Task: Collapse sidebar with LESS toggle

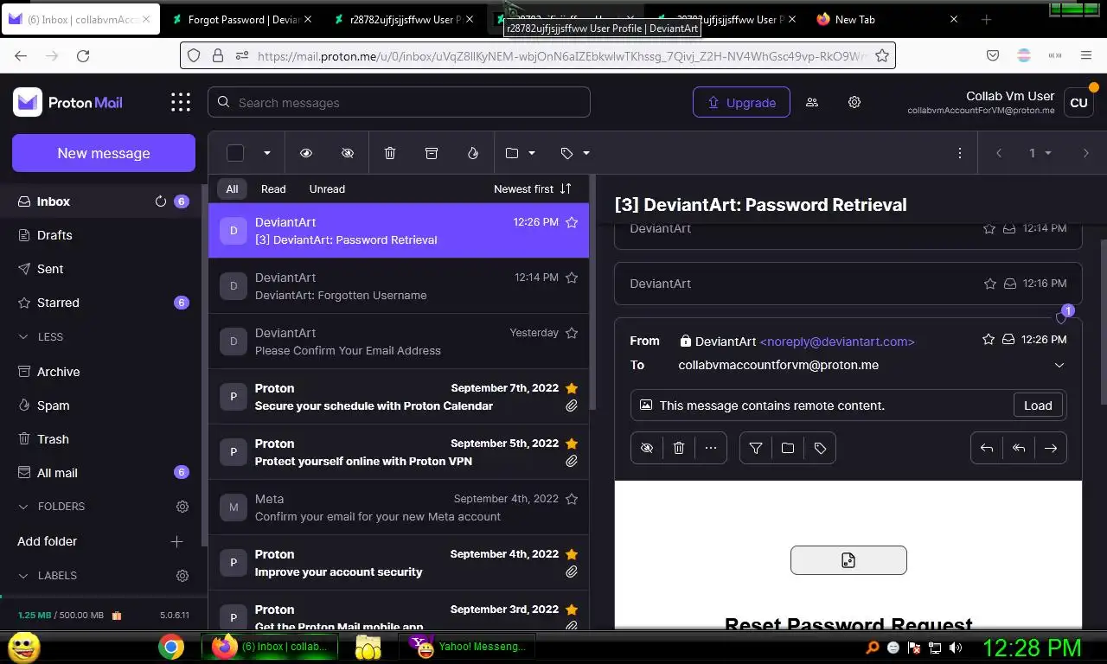Action: pos(42,337)
